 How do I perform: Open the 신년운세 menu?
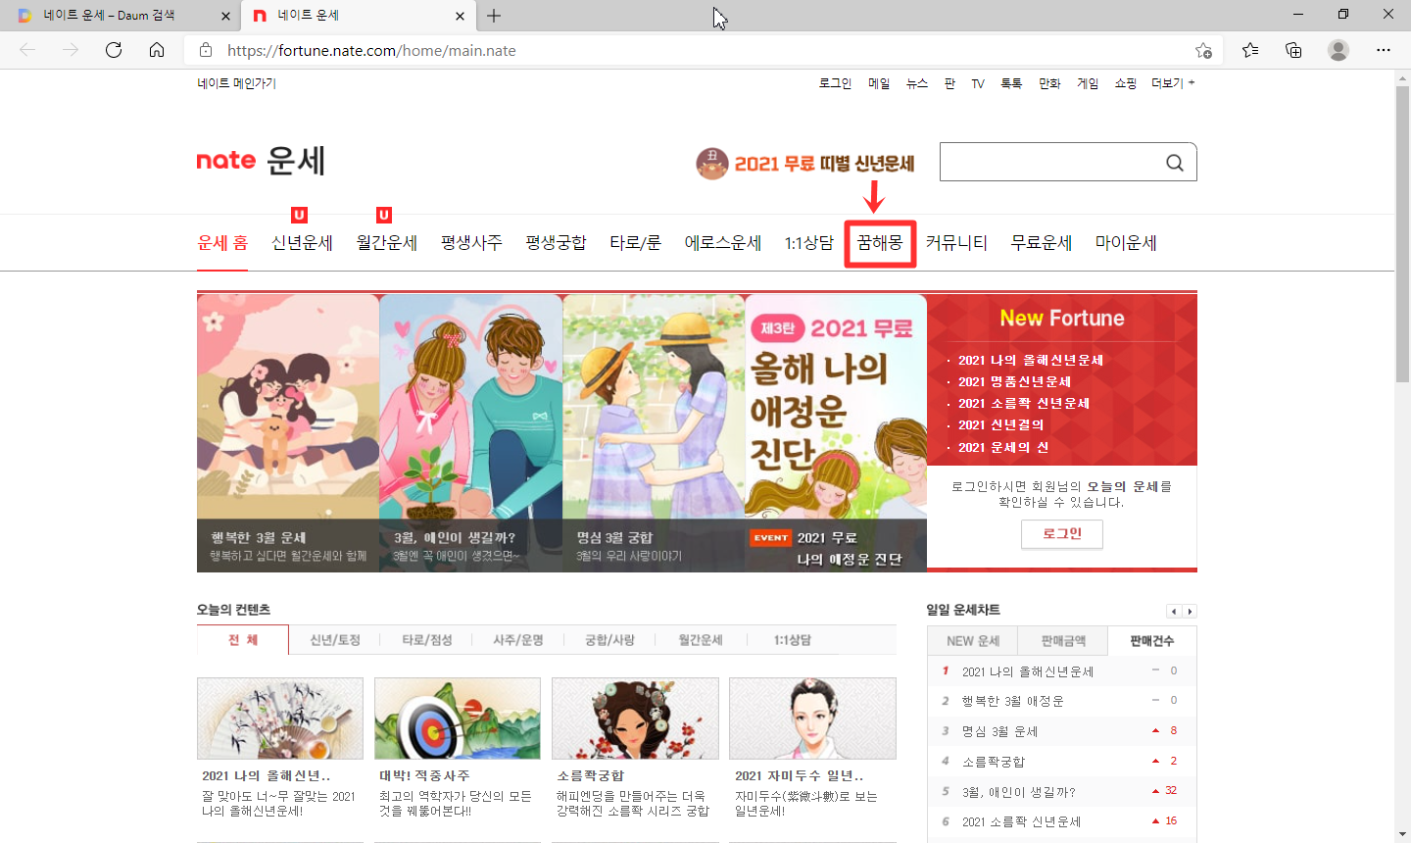click(302, 243)
